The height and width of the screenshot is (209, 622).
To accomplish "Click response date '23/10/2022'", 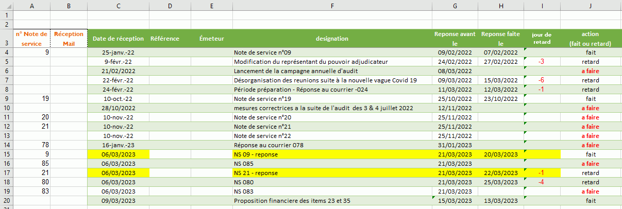I will click(x=500, y=98).
